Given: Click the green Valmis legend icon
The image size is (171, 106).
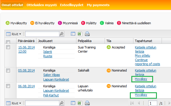Looking at the screenshot, I should (102, 23).
